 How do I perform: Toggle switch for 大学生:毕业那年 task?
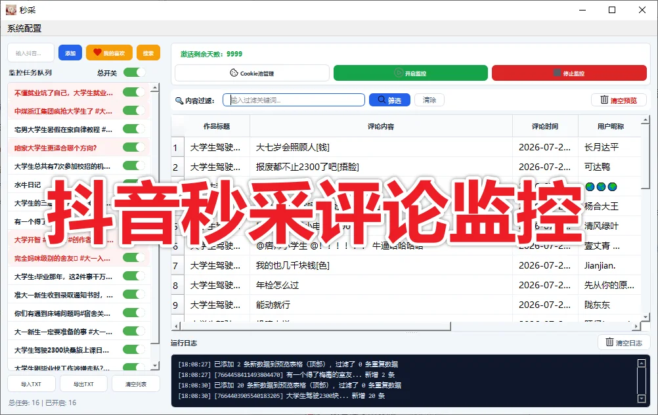pyautogui.click(x=134, y=276)
